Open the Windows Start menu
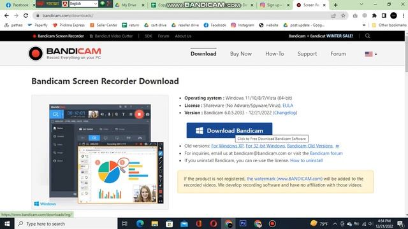The height and width of the screenshot is (229, 408). coord(7,223)
